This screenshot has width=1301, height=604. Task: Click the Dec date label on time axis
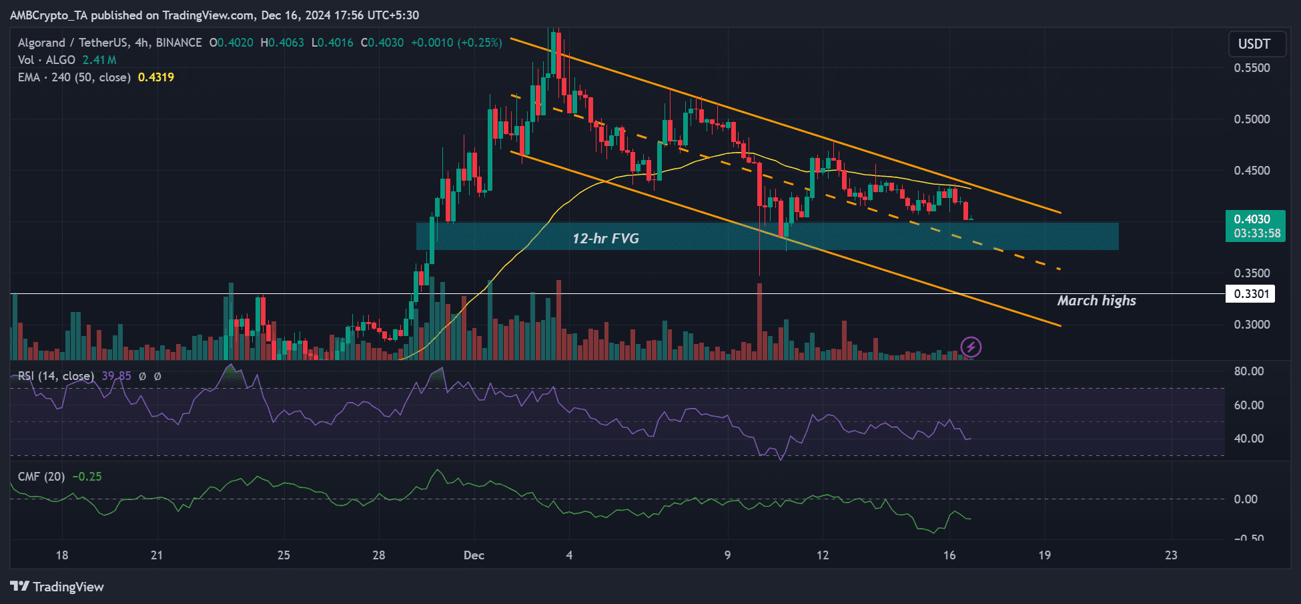[474, 555]
